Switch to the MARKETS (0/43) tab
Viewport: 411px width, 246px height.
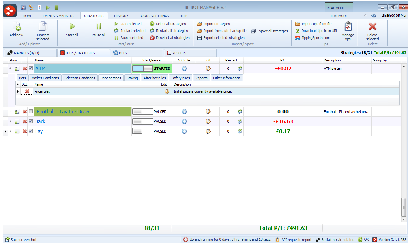tap(30, 53)
